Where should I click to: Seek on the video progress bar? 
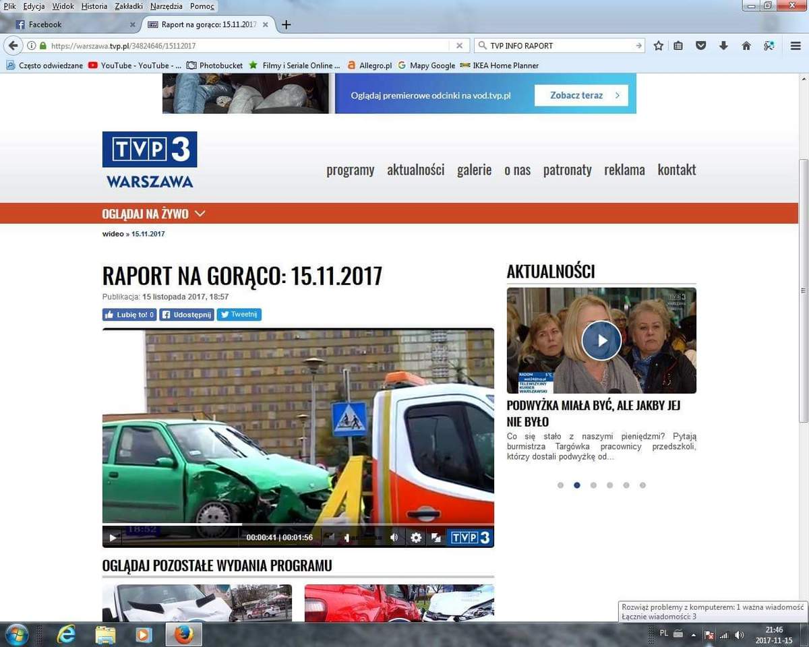coord(298,524)
